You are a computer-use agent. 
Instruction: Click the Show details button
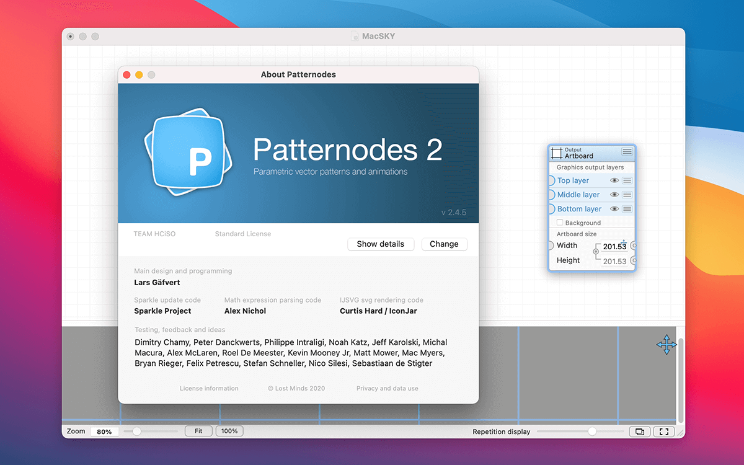pyautogui.click(x=381, y=244)
